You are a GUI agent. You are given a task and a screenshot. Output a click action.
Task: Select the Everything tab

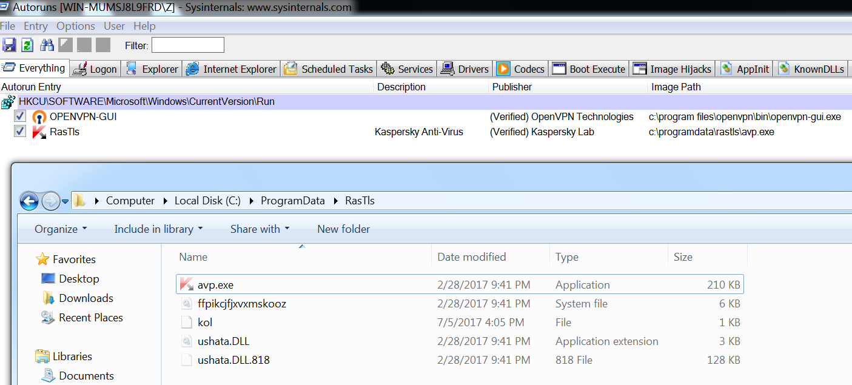pyautogui.click(x=35, y=68)
